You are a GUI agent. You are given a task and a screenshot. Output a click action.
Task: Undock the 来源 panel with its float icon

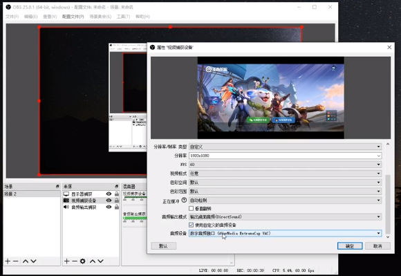coord(117,187)
